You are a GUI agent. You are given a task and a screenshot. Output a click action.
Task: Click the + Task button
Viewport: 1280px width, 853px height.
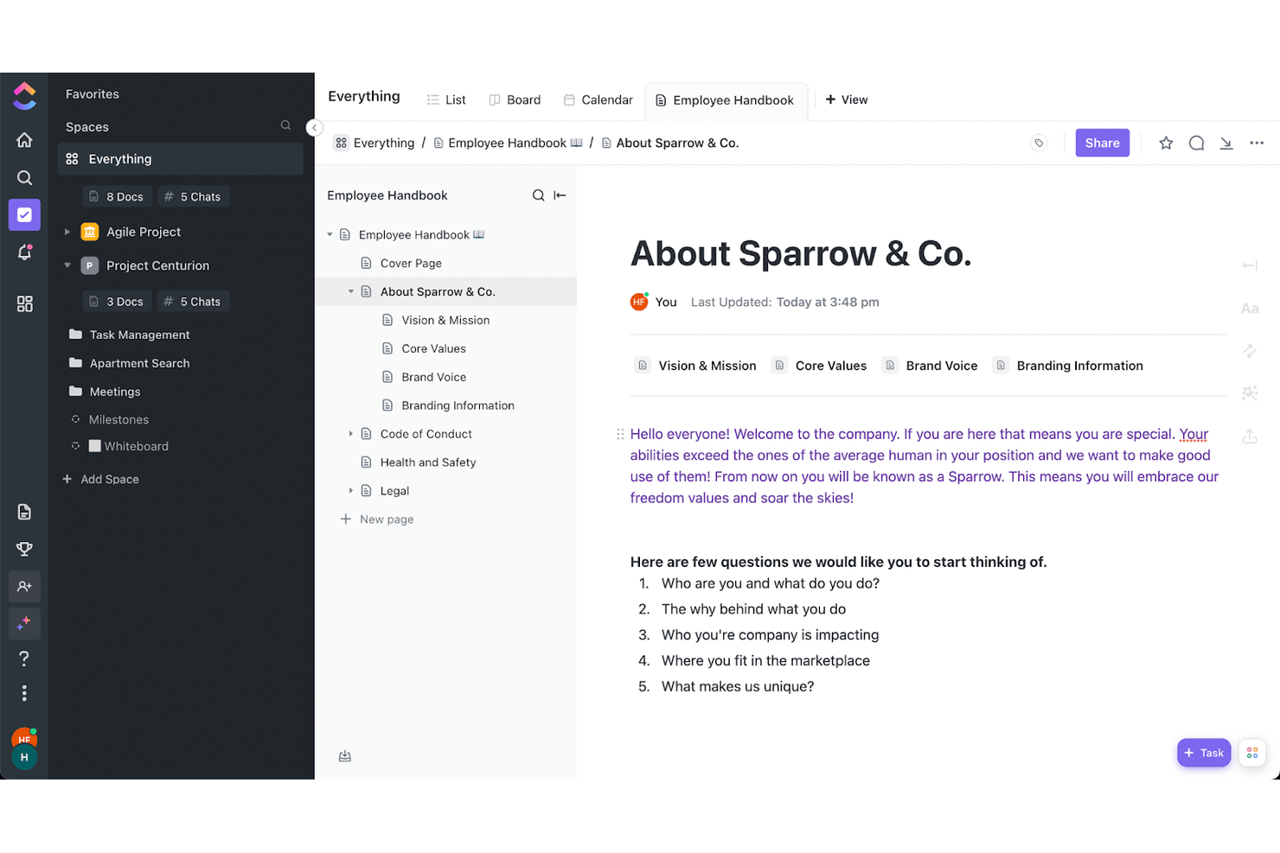1203,753
